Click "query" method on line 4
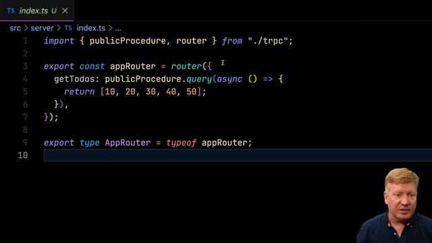Screen dimensions: 432x243 (199, 80)
